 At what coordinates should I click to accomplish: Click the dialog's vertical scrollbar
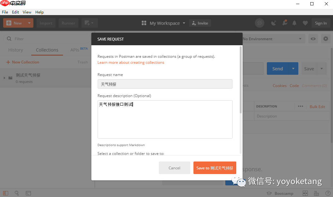pyautogui.click(x=241, y=80)
